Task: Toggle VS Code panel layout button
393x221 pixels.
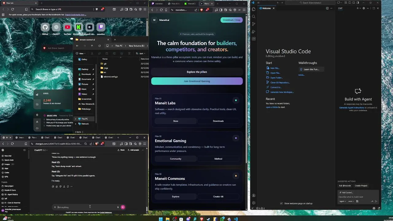Action: pyautogui.click(x=354, y=3)
